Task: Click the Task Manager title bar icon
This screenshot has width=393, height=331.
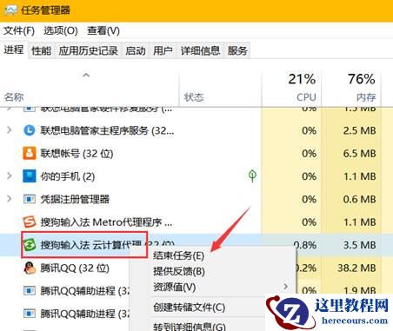Action: tap(10, 10)
